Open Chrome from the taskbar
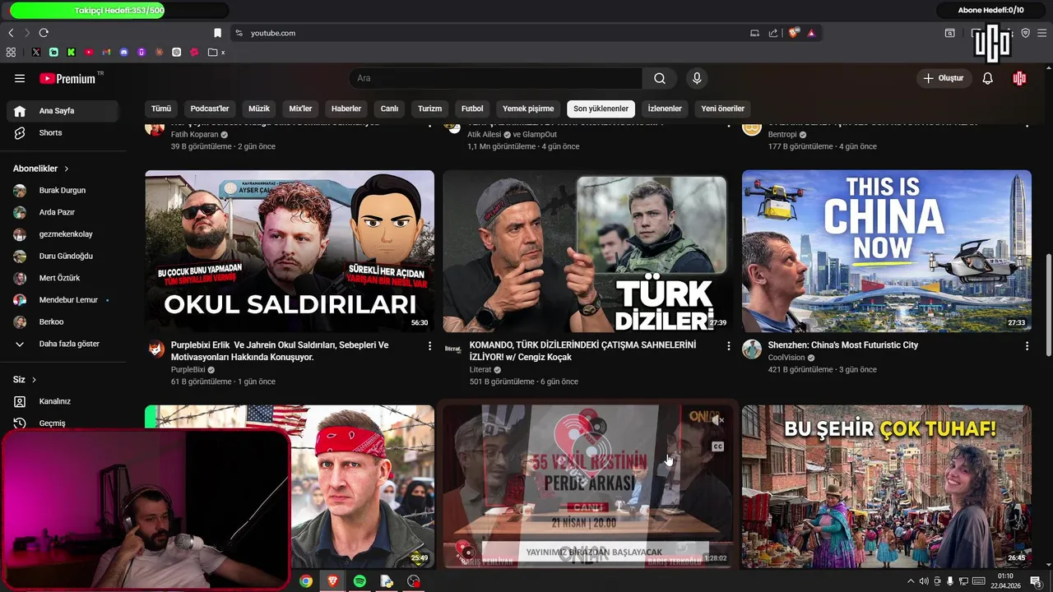 point(306,581)
